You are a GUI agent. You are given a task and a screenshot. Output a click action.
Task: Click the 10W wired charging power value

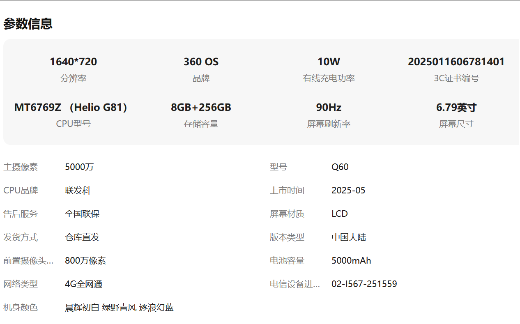coord(329,62)
